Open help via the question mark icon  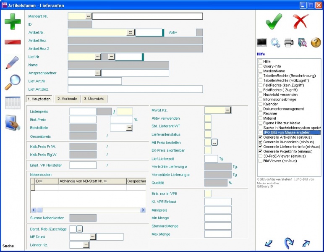[316, 42]
